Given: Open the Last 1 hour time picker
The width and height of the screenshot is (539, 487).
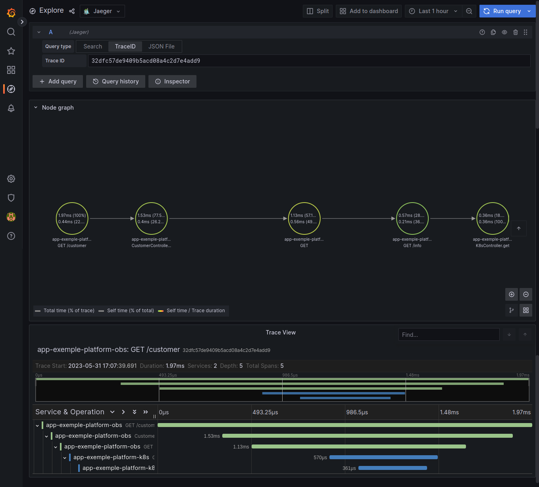Looking at the screenshot, I should pos(433,11).
